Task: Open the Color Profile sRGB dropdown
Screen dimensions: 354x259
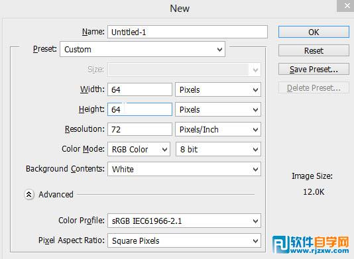Action: pyautogui.click(x=184, y=221)
